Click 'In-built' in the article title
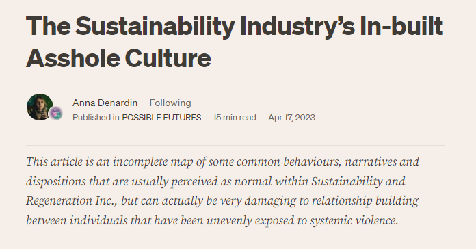 tap(401, 26)
